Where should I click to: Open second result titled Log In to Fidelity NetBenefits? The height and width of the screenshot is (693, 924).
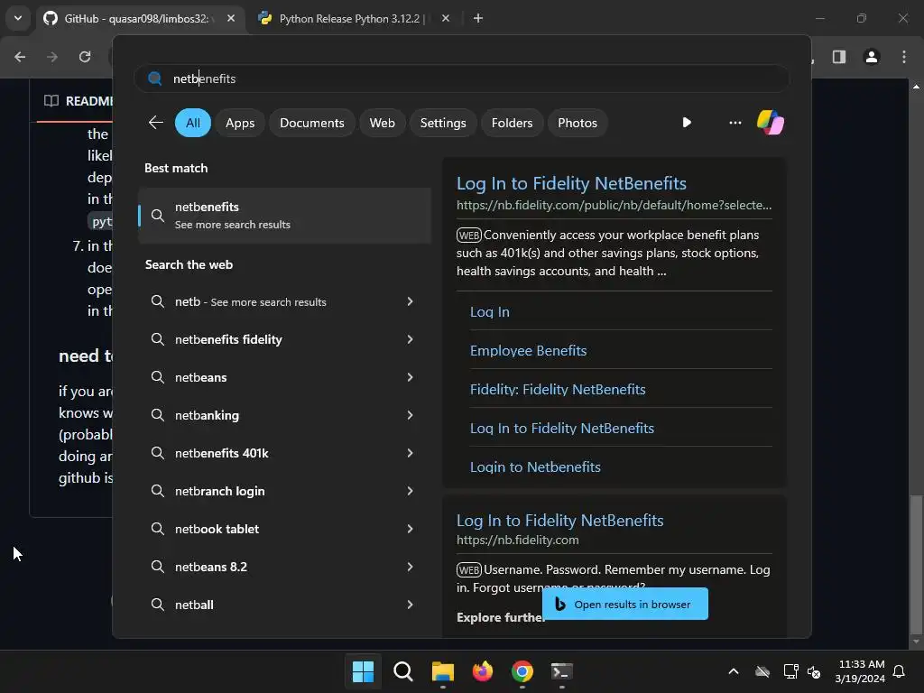pos(559,521)
